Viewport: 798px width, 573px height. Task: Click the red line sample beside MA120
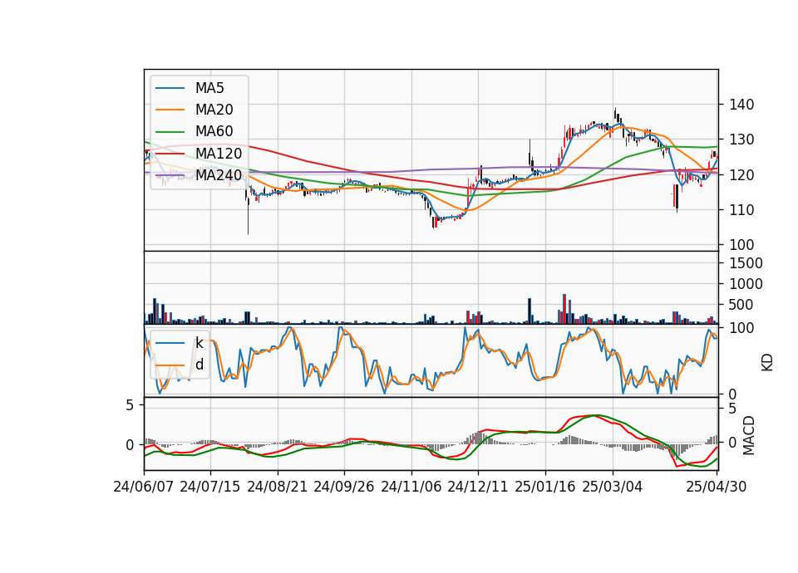pyautogui.click(x=170, y=154)
